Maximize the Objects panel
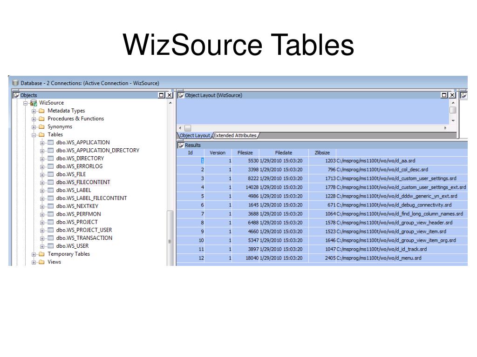This screenshot has width=477, height=357. (162, 95)
